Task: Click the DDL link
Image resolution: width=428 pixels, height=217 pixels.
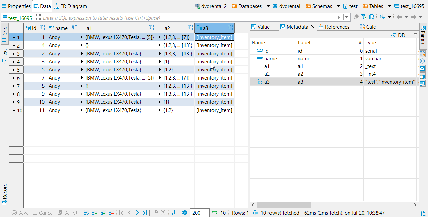Action: click(399, 35)
